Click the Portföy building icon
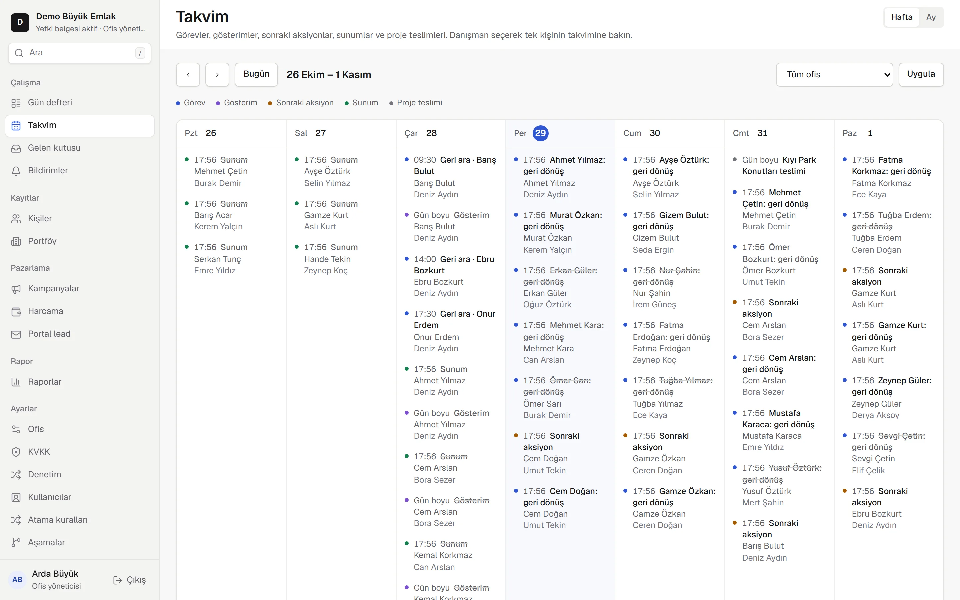The height and width of the screenshot is (600, 960). click(x=16, y=241)
